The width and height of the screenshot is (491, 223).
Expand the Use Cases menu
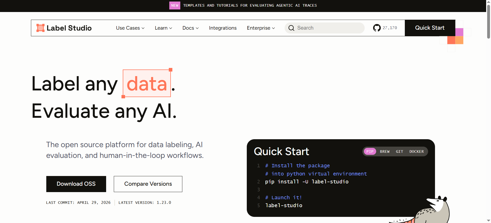click(130, 28)
